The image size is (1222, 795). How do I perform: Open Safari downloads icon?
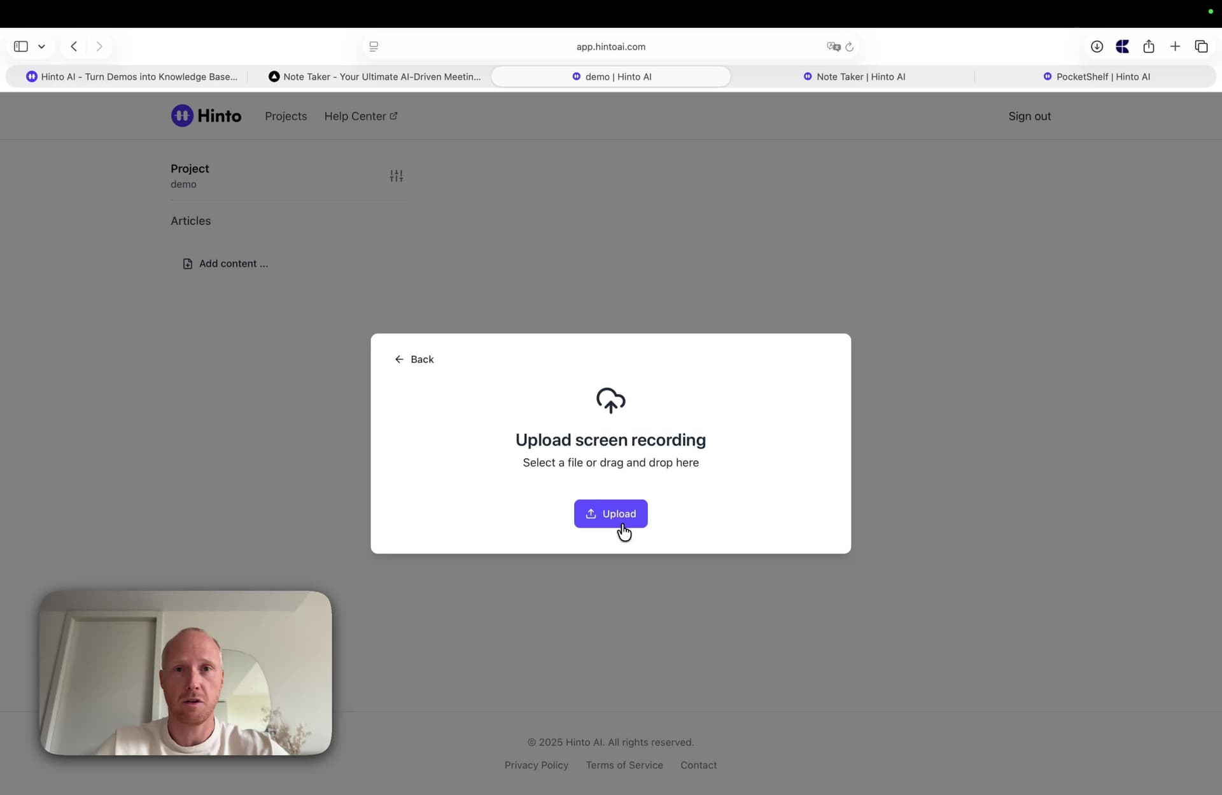1096,46
